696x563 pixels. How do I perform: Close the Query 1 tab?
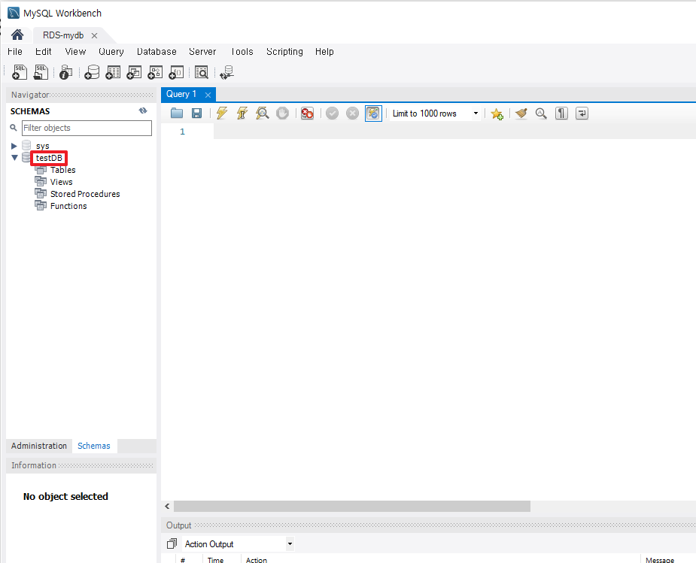point(207,95)
